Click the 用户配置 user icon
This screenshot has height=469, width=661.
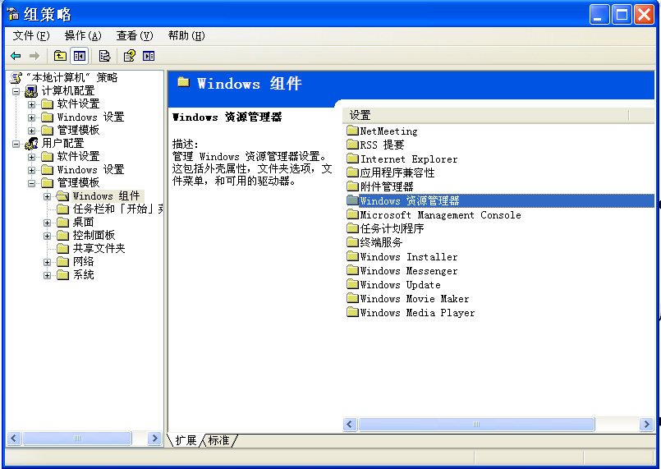coord(31,144)
